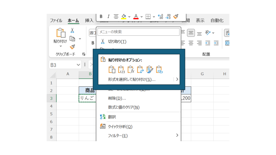276x155 pixels.
Task: Open the ファイル tab
Action: [x=56, y=20]
